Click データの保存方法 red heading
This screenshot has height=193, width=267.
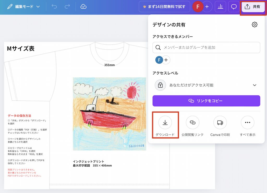click(x=19, y=116)
